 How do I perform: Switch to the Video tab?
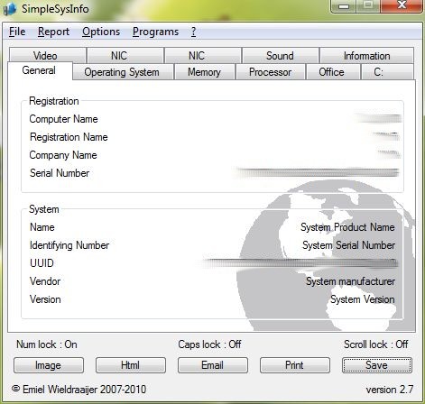click(x=48, y=55)
